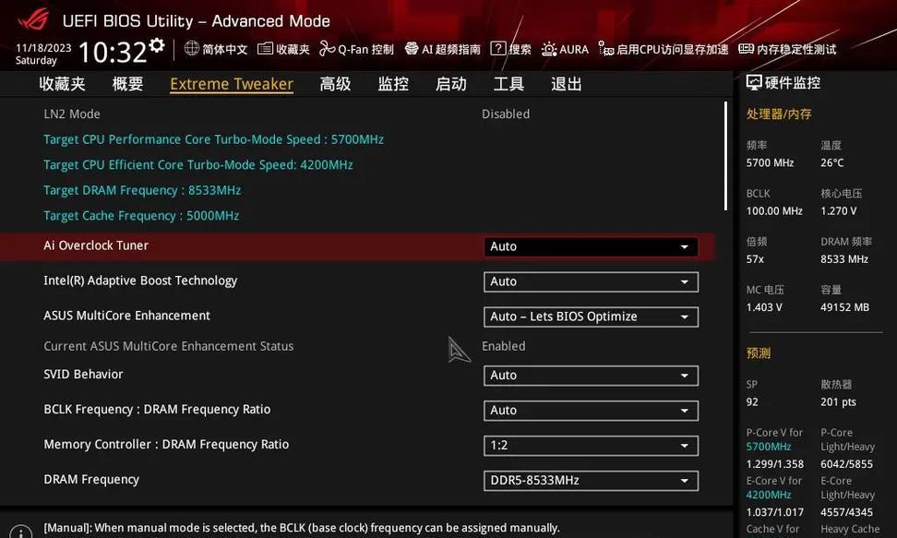Click Current ASUS MultiCore Enhancement Status label

point(168,346)
